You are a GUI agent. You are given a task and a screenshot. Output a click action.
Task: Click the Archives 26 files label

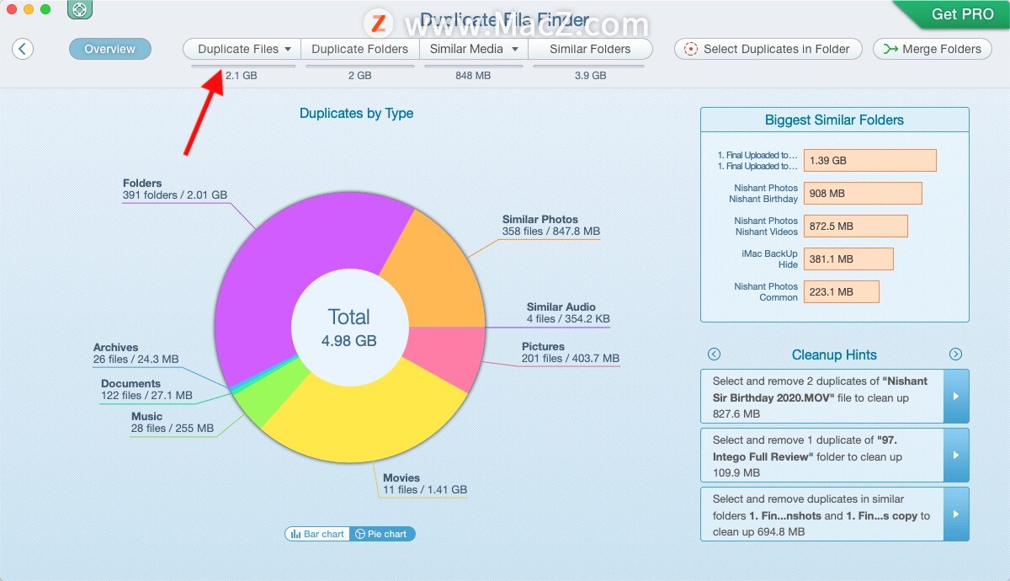click(136, 353)
